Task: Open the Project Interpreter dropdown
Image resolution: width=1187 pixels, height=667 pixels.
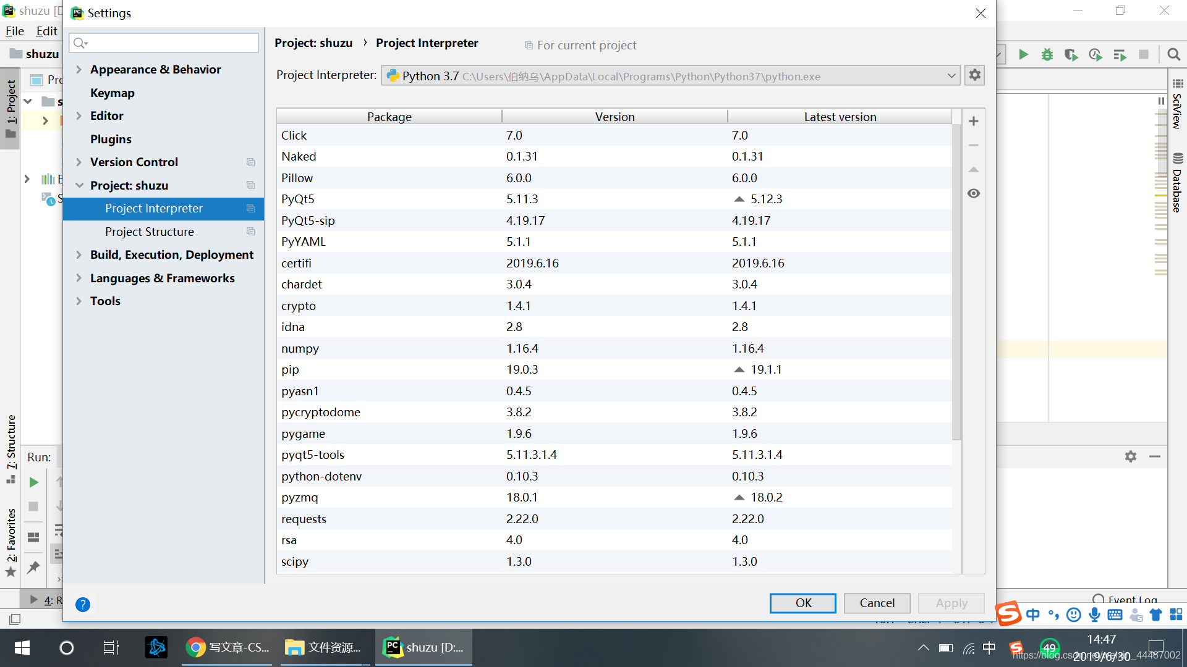Action: [x=951, y=76]
